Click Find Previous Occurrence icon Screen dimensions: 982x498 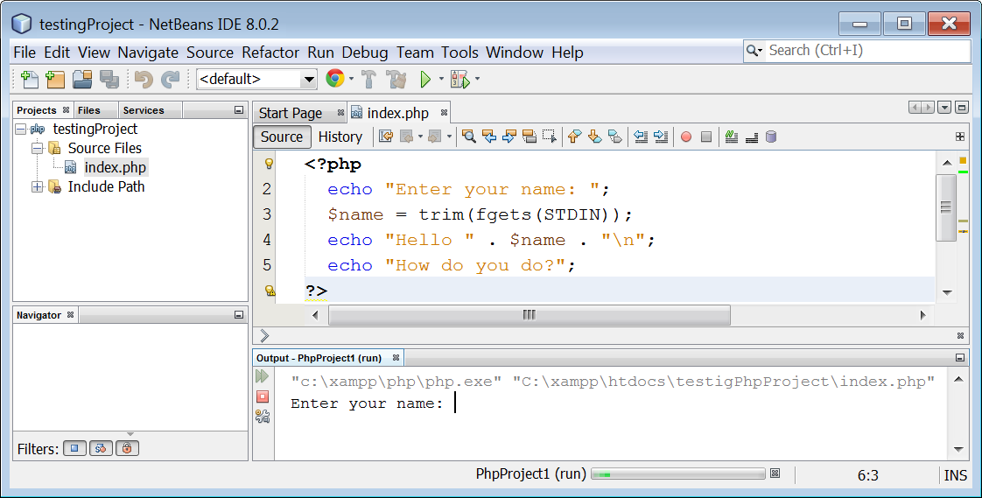(x=489, y=137)
